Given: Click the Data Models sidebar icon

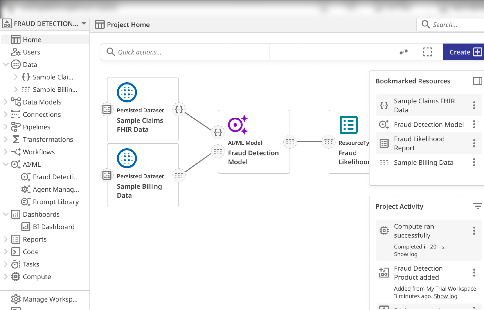Looking at the screenshot, I should 16,102.
